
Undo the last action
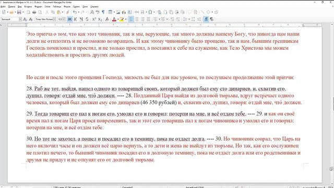75,13
